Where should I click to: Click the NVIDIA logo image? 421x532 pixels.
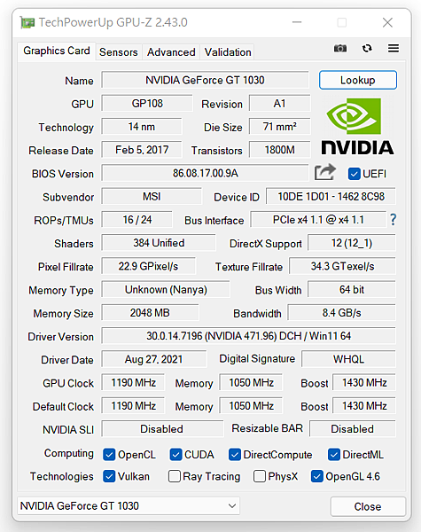(357, 127)
